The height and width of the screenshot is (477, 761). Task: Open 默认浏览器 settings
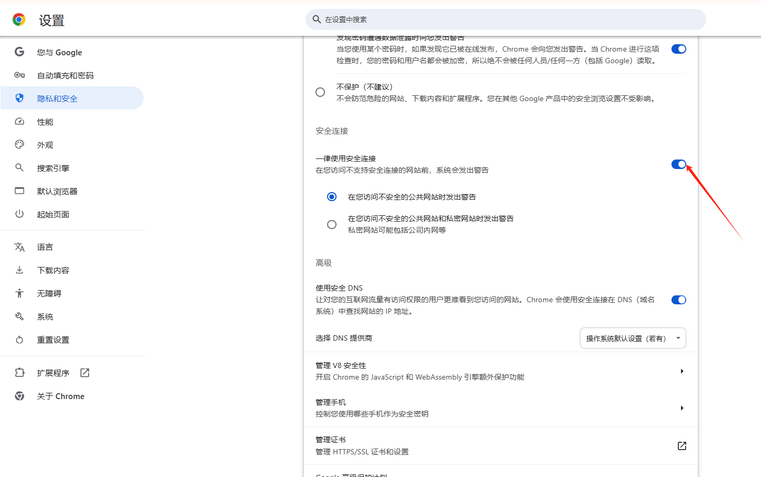[72, 191]
